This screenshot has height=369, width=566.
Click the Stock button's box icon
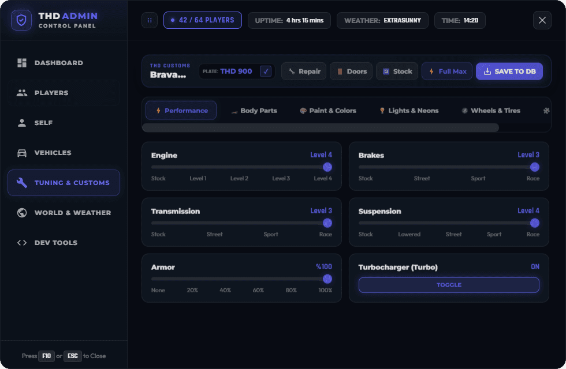click(386, 71)
